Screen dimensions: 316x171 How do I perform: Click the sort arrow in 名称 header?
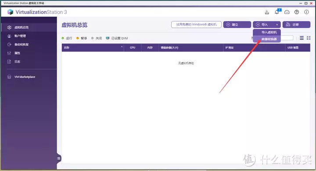[122, 47]
